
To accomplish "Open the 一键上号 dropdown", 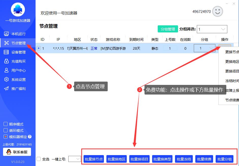I will point(74,159).
